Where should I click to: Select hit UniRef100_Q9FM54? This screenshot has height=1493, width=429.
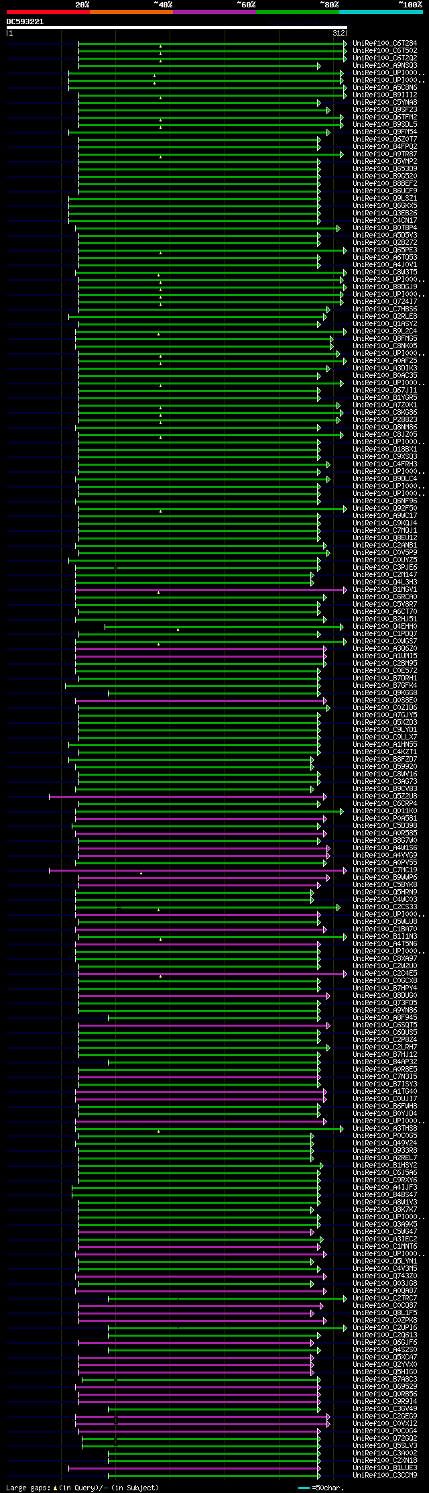coord(385,132)
